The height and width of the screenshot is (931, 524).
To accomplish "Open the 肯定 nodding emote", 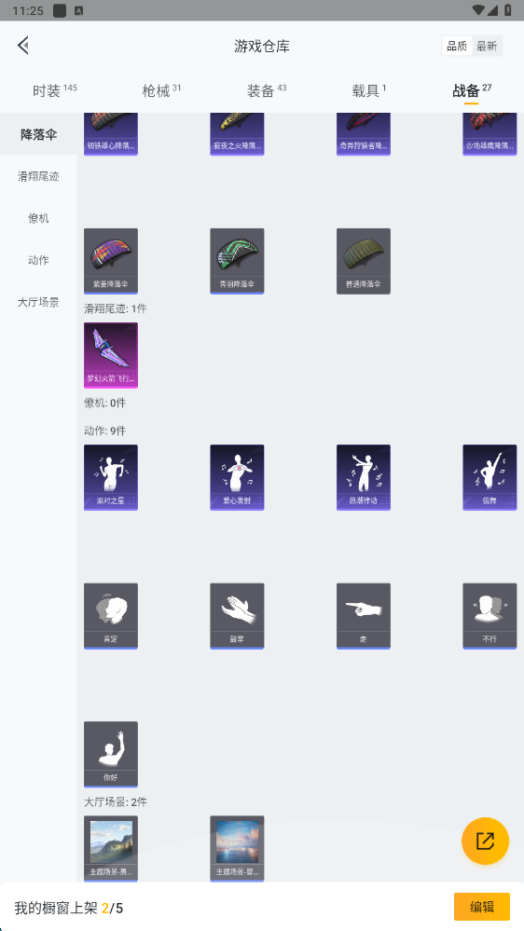I will coord(111,616).
